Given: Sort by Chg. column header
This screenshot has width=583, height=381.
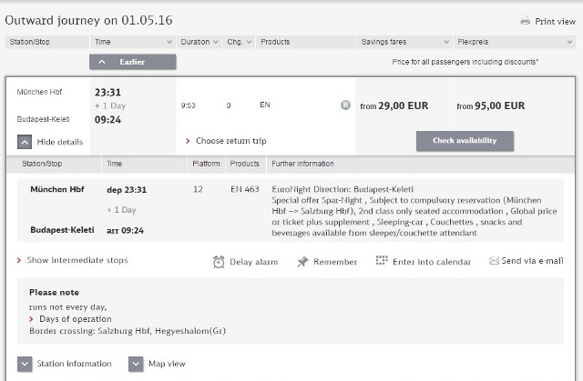Looking at the screenshot, I should (239, 42).
